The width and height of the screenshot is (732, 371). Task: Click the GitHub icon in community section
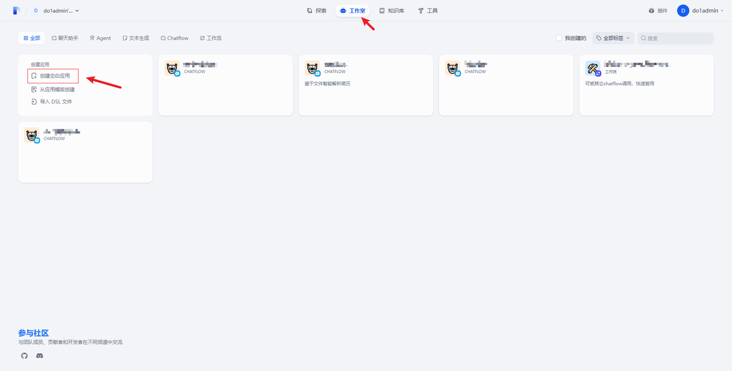coord(24,356)
